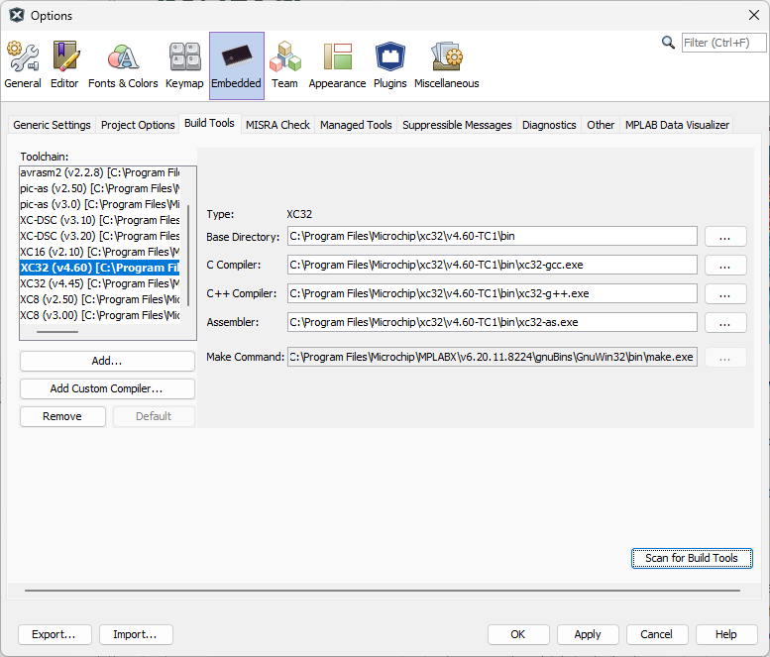Select XC16 (v2.10) toolchain entry
Image resolution: width=770 pixels, height=657 pixels.
pyautogui.click(x=99, y=252)
